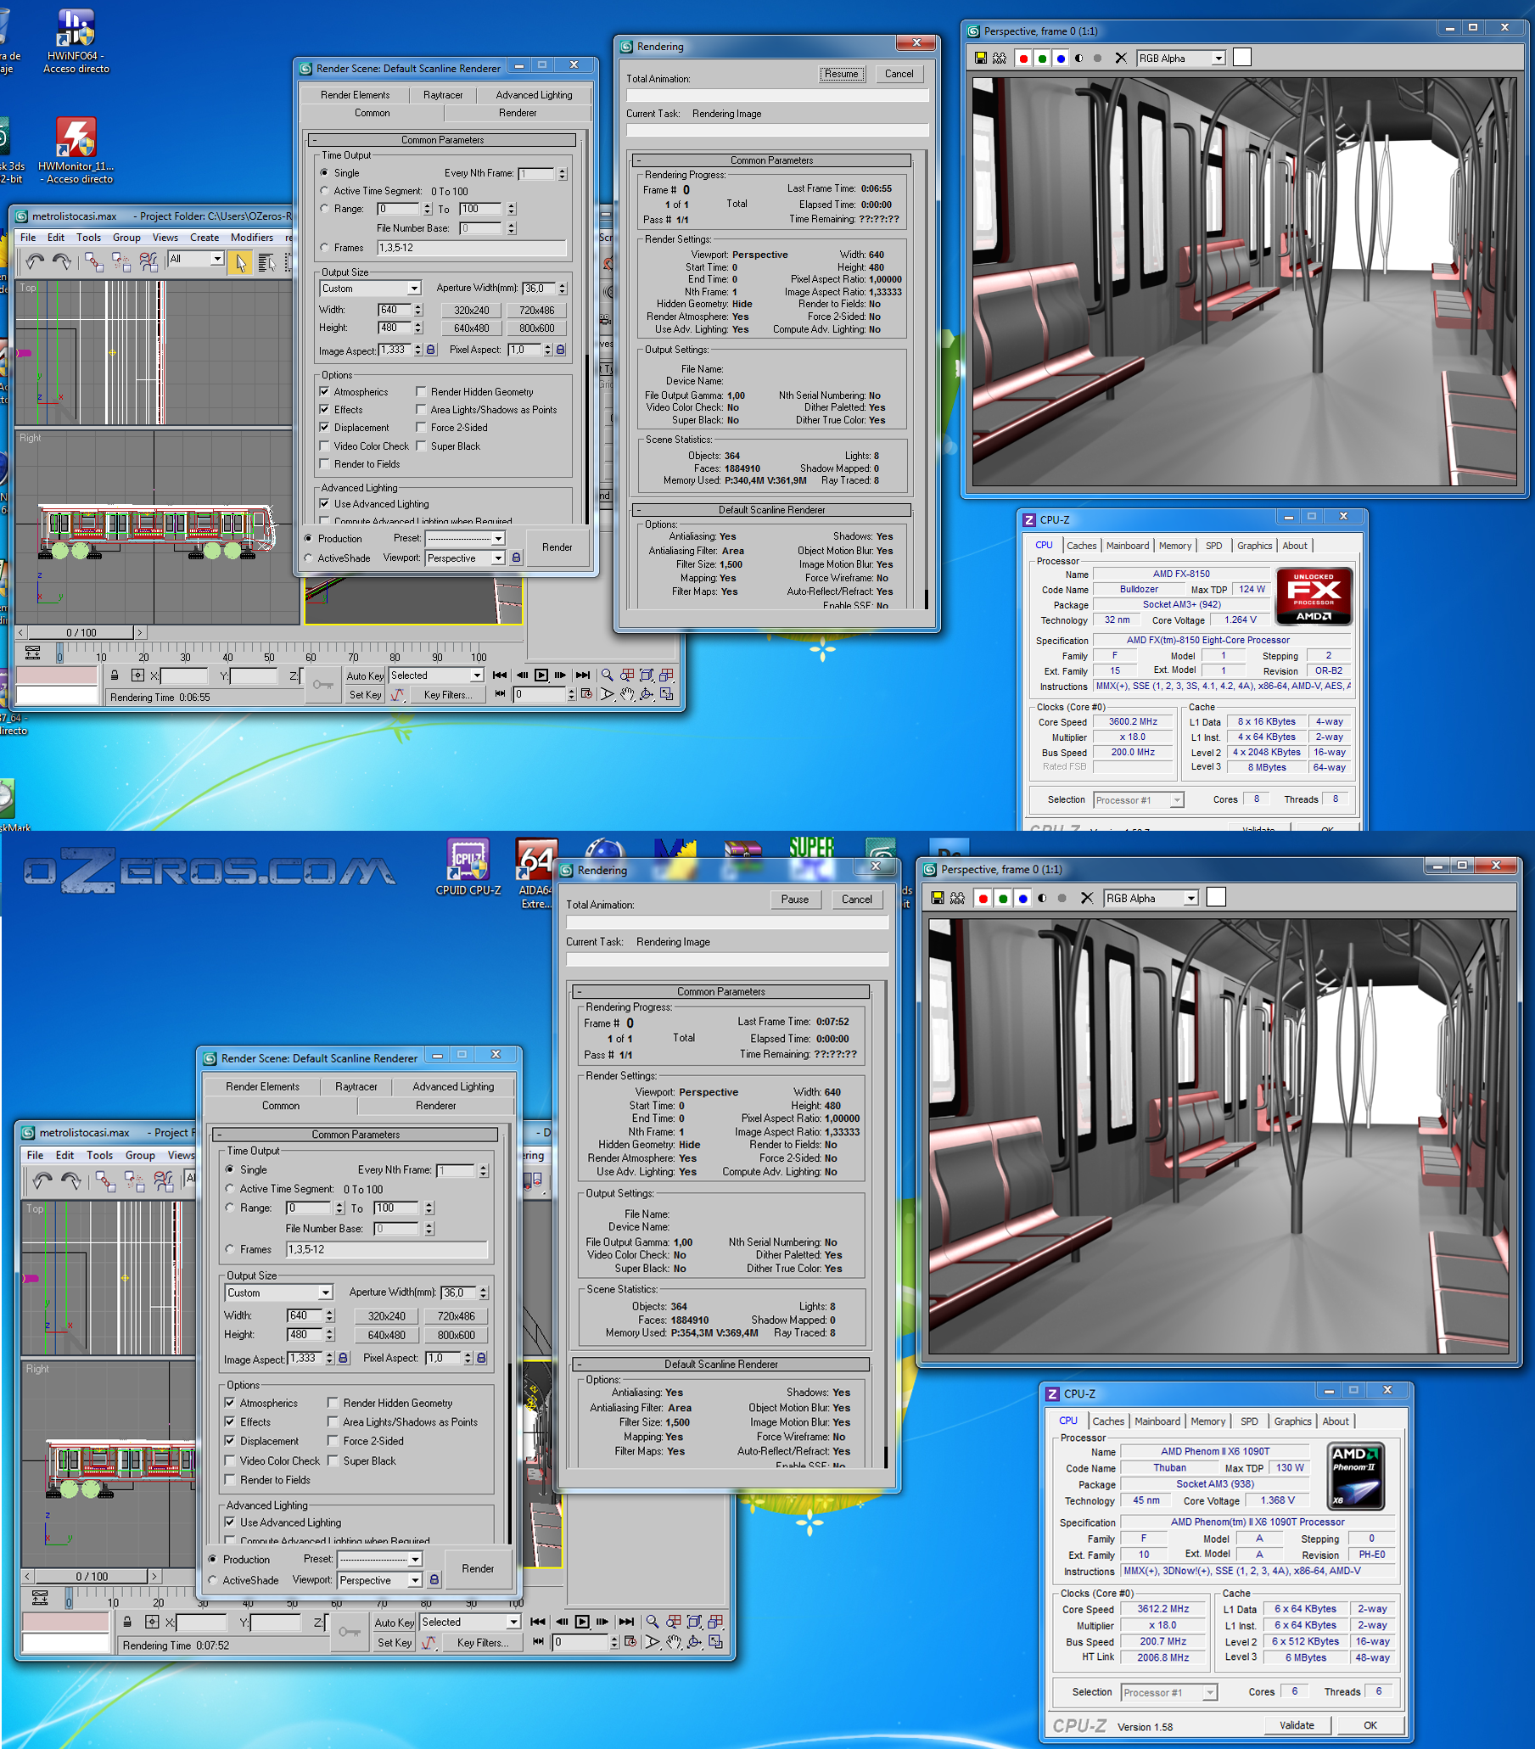Open HWMonitor desktop shortcut
The image size is (1535, 1749).
(76, 149)
